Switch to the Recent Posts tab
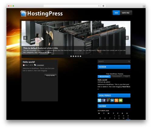The width and height of the screenshot is (152, 129). (104, 77)
